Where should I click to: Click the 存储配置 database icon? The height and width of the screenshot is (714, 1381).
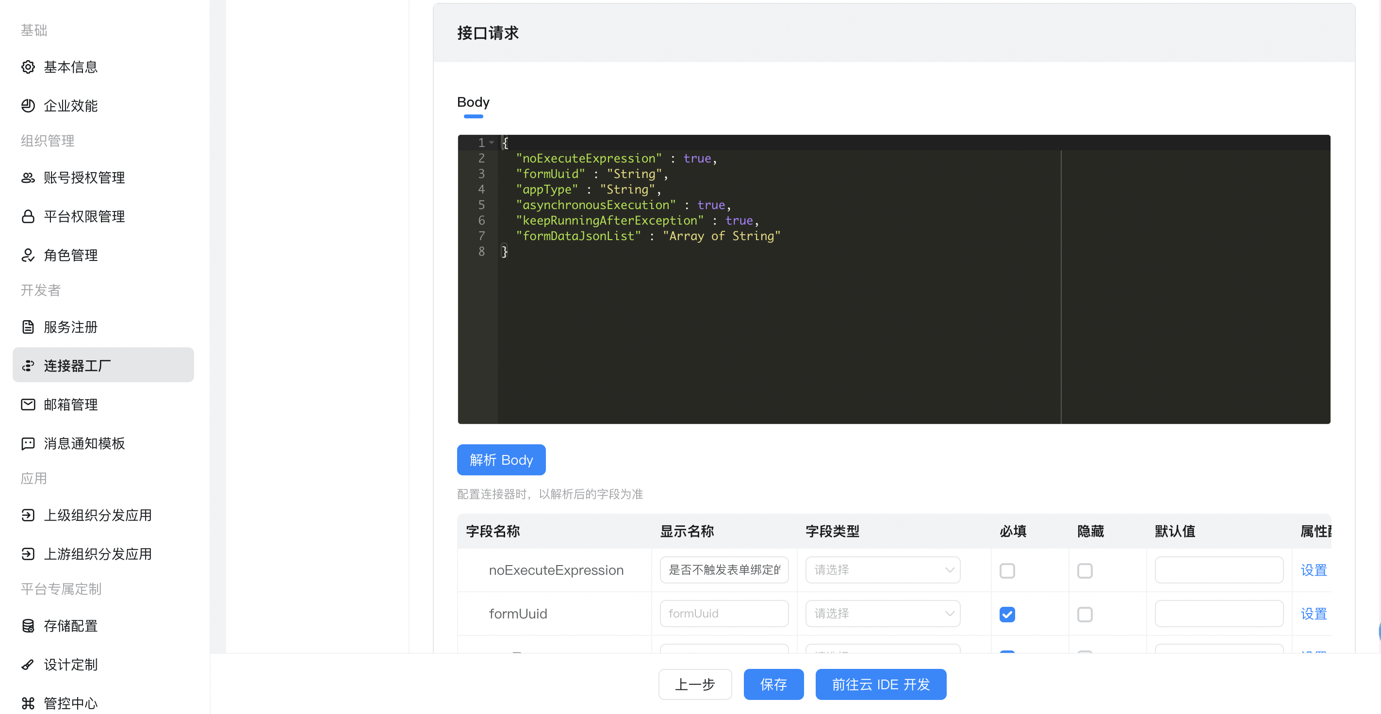[x=28, y=626]
